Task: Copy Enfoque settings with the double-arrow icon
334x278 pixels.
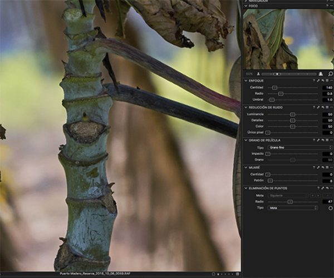Action: [318, 81]
